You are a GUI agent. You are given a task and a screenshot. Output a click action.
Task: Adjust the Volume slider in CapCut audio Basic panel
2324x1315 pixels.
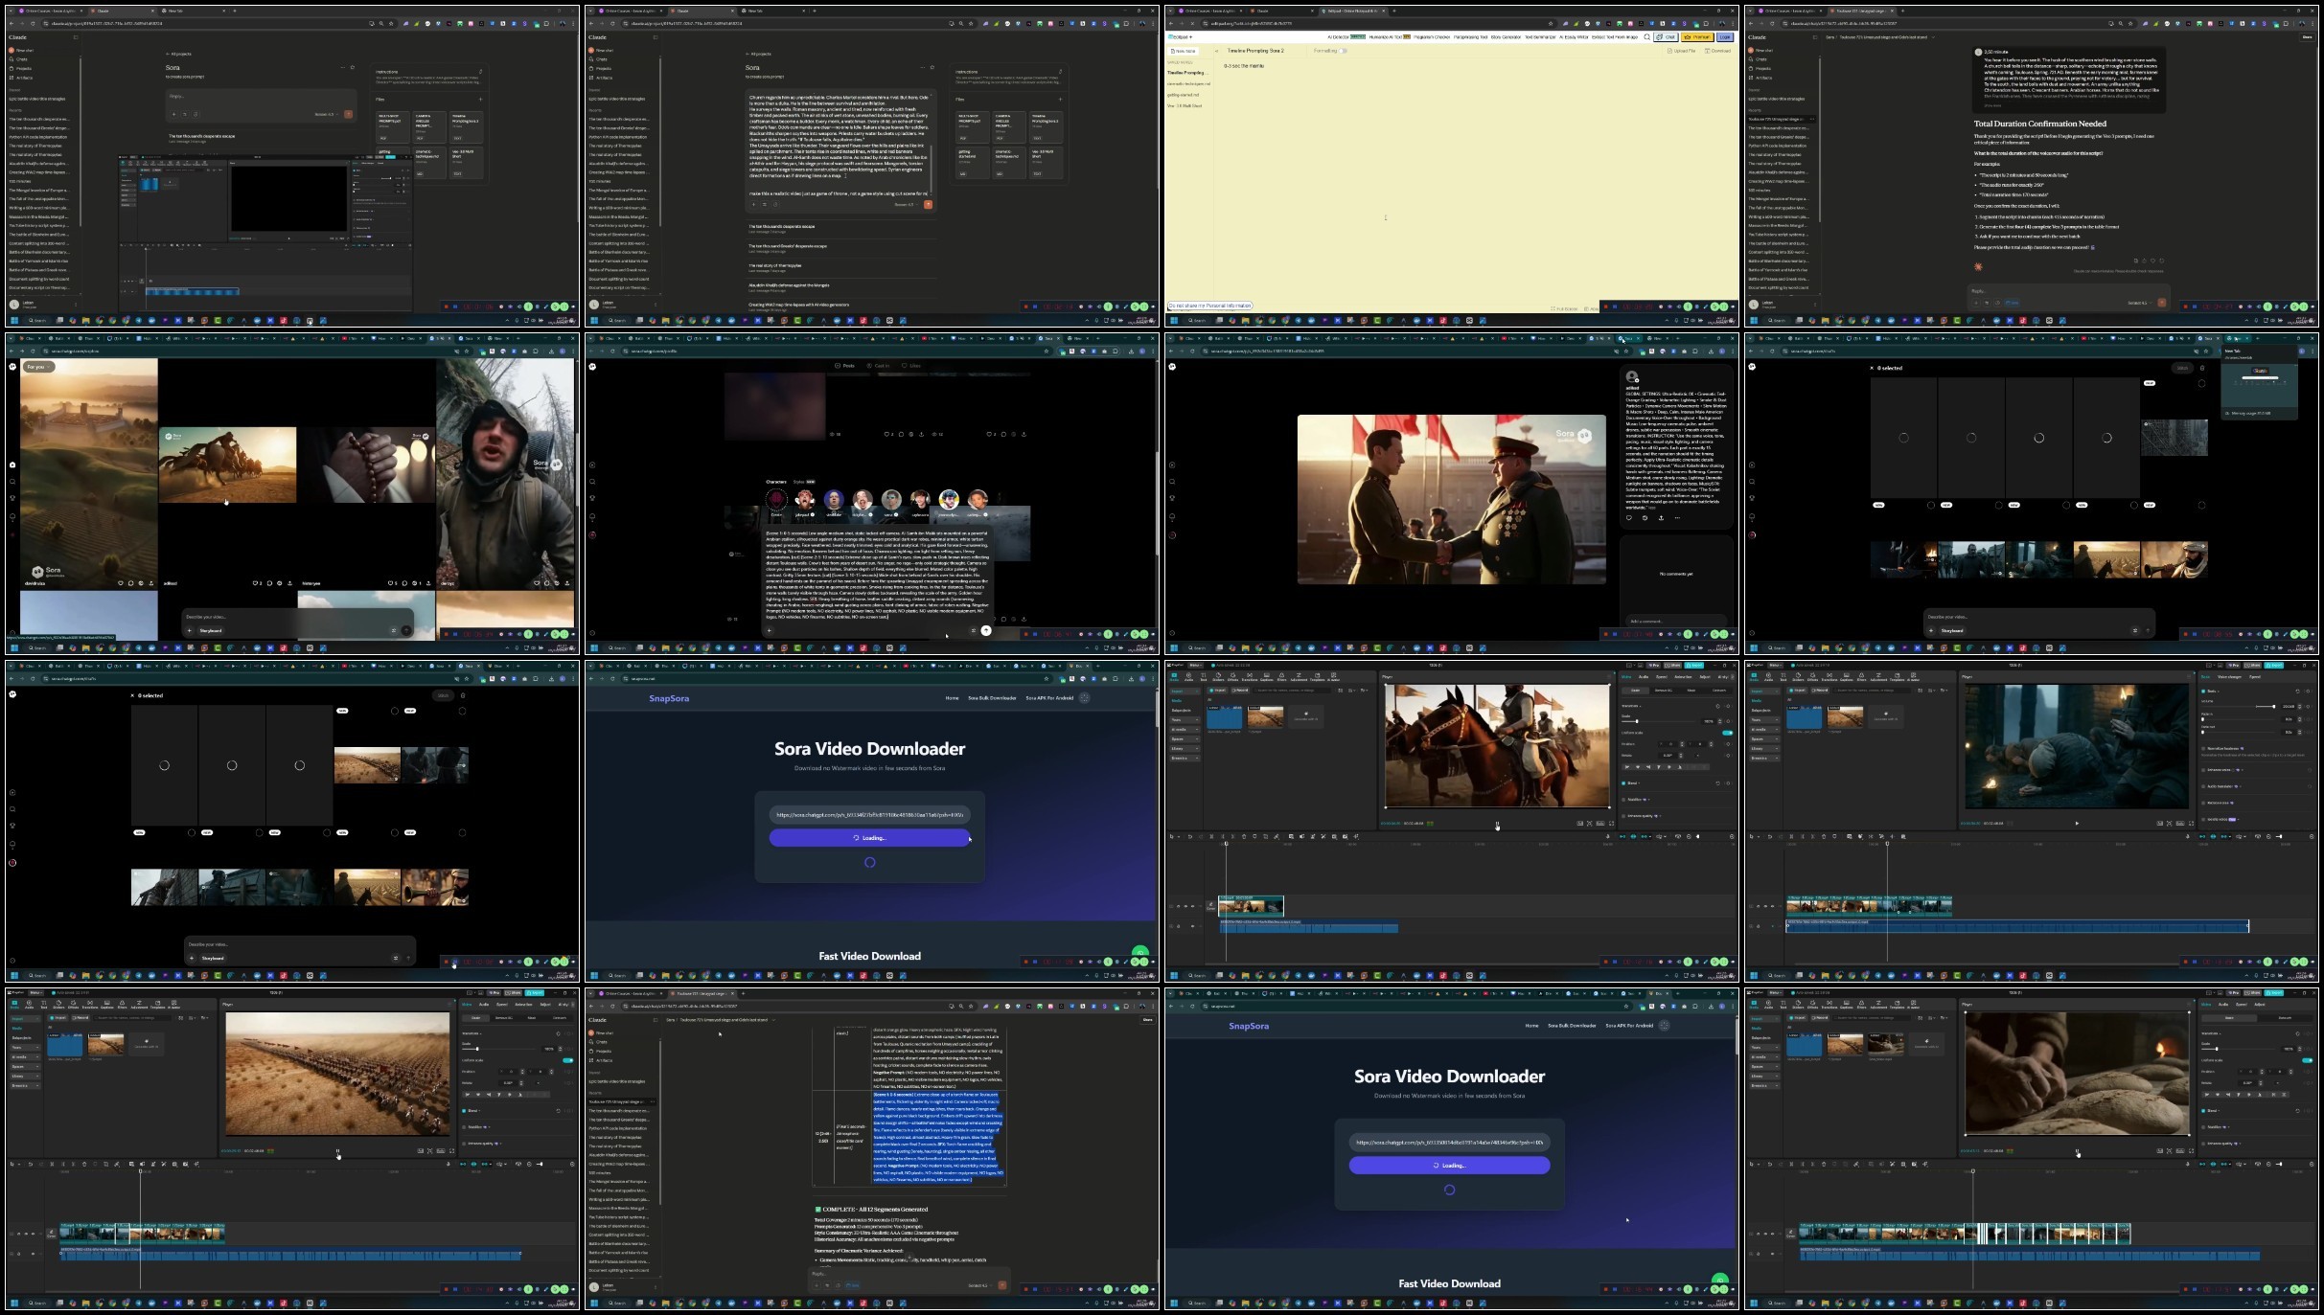coord(2273,707)
